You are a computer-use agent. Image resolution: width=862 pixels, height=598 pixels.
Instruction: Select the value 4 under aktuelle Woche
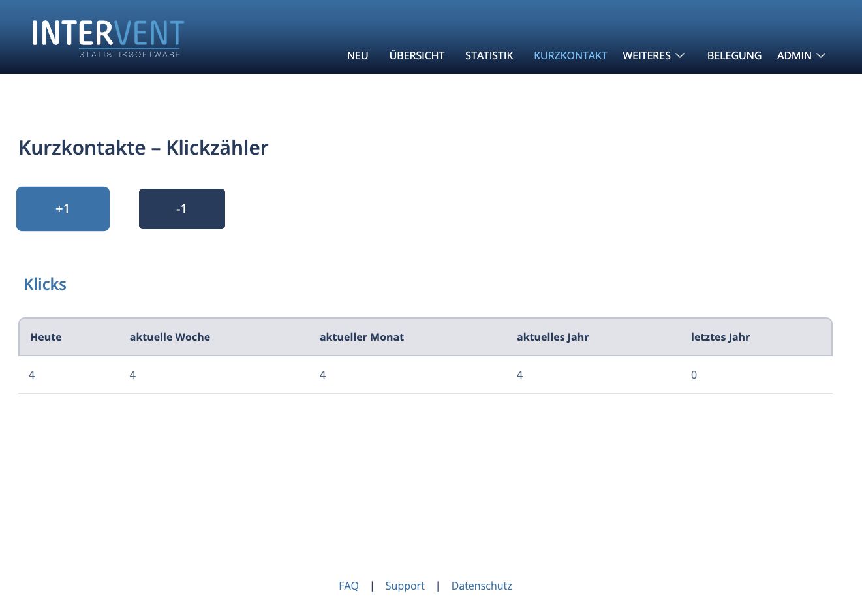point(132,375)
